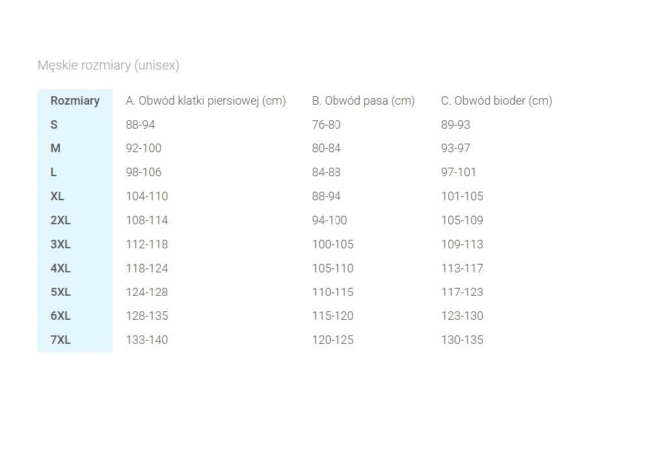This screenshot has height=468, width=646.
Task: Click chest value 88-94 for size S
Action: (141, 124)
